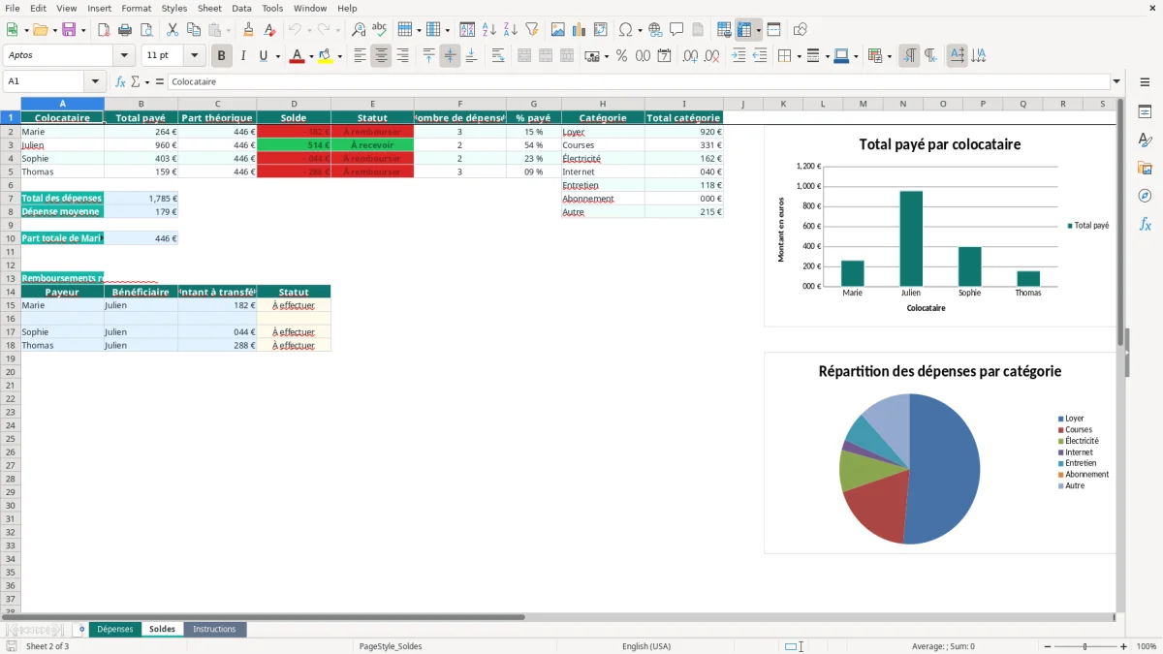Export directly as PDF
This screenshot has height=654, width=1163.
click(x=104, y=30)
